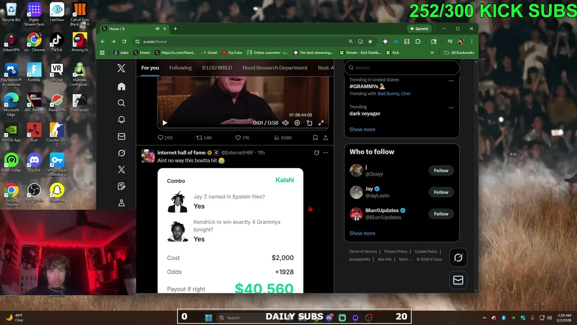Enter video fullscreen mode

(x=321, y=123)
